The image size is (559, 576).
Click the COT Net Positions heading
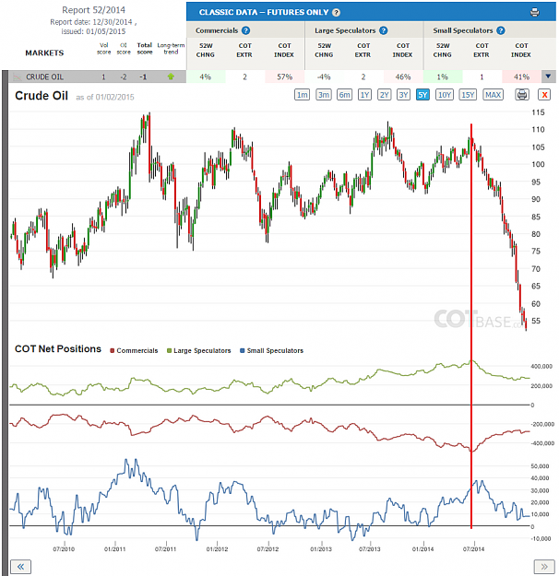[58, 348]
